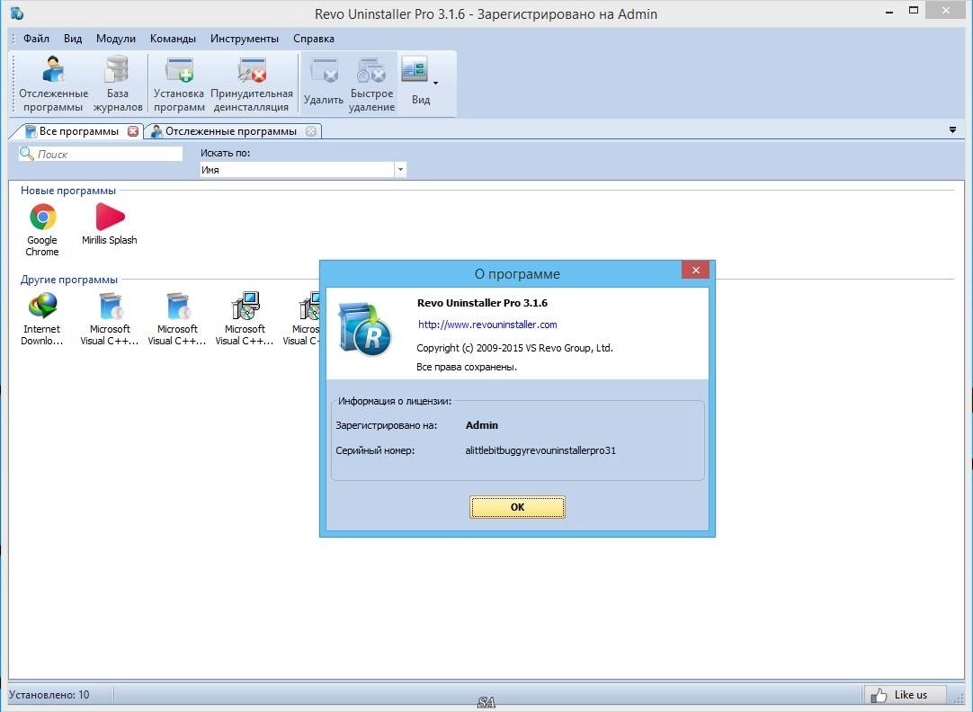The height and width of the screenshot is (712, 973).
Task: Click the Информация о лицензии group label
Action: click(x=395, y=401)
